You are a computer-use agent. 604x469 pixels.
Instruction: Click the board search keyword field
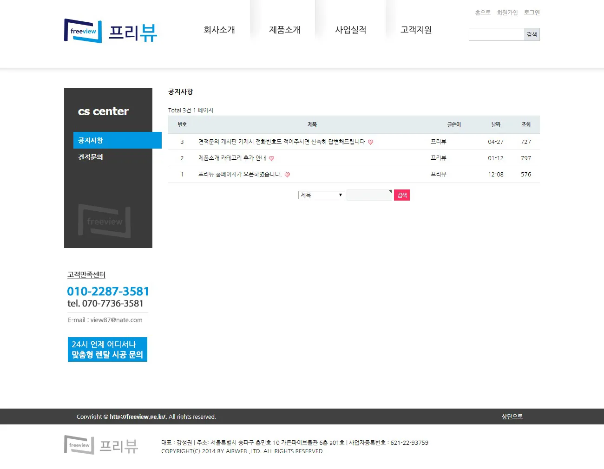pyautogui.click(x=369, y=195)
